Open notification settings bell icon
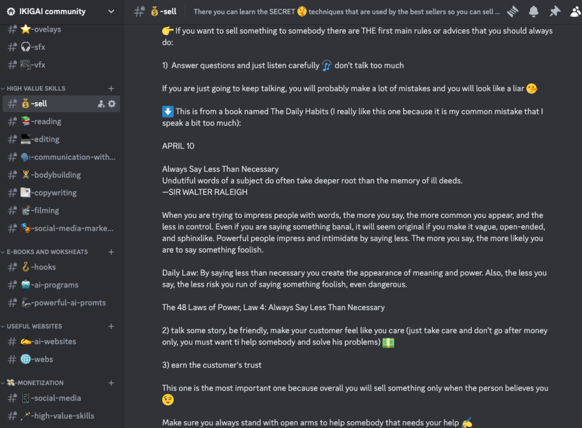The height and width of the screenshot is (428, 582). click(x=533, y=11)
